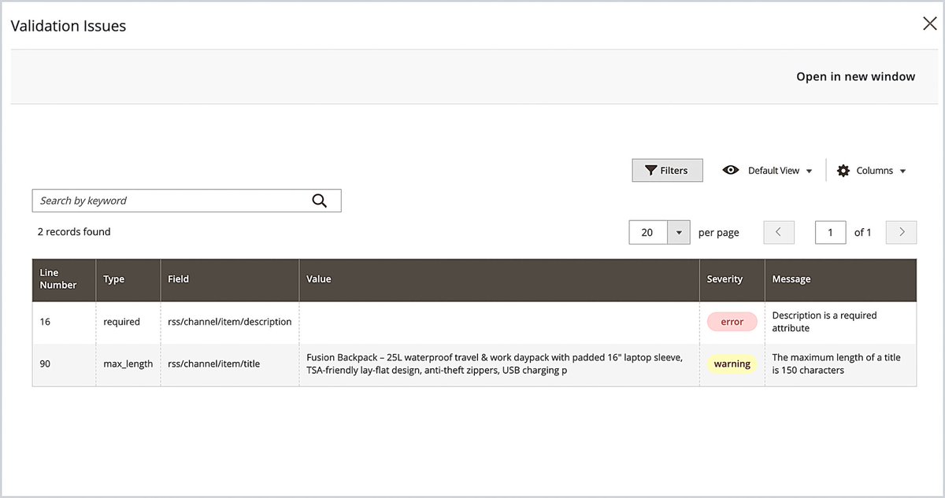Open the Filters panel
Screen dimensions: 945x498
[x=667, y=170]
